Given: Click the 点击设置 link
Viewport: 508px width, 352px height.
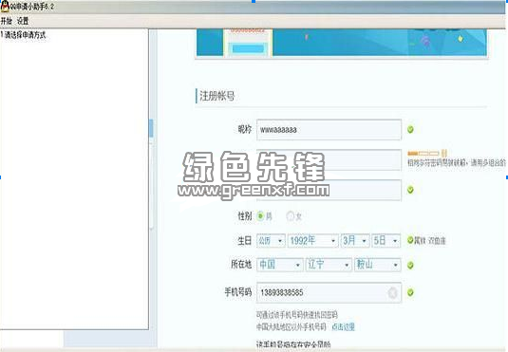Looking at the screenshot, I should pyautogui.click(x=343, y=327).
